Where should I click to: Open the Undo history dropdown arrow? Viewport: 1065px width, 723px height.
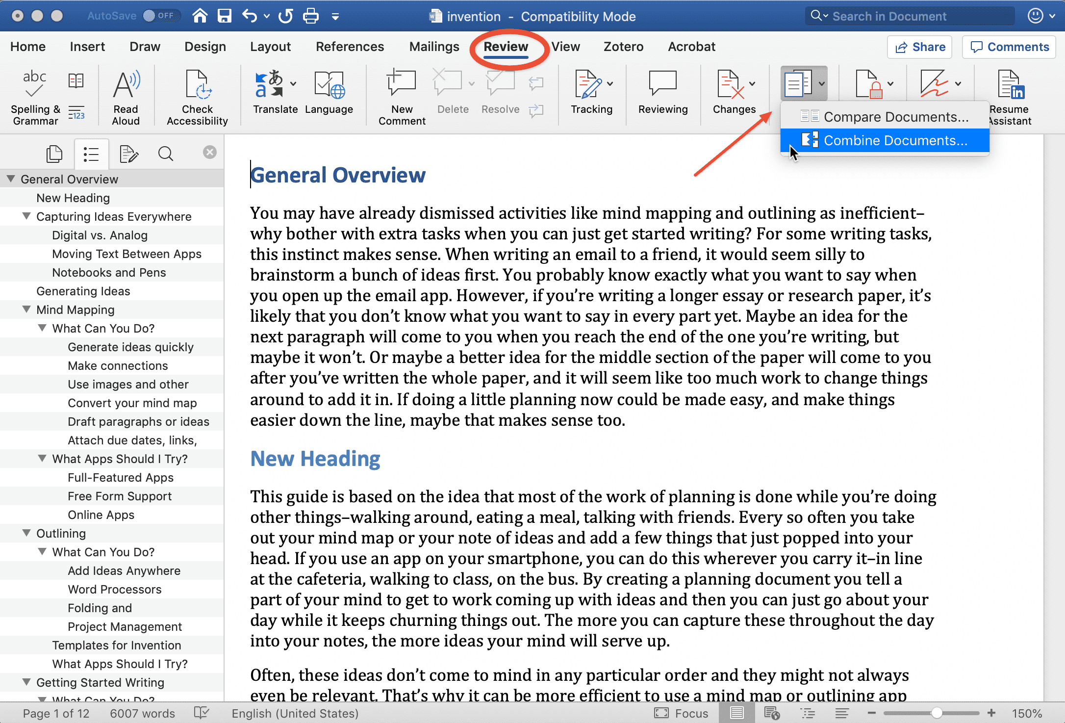coord(266,16)
